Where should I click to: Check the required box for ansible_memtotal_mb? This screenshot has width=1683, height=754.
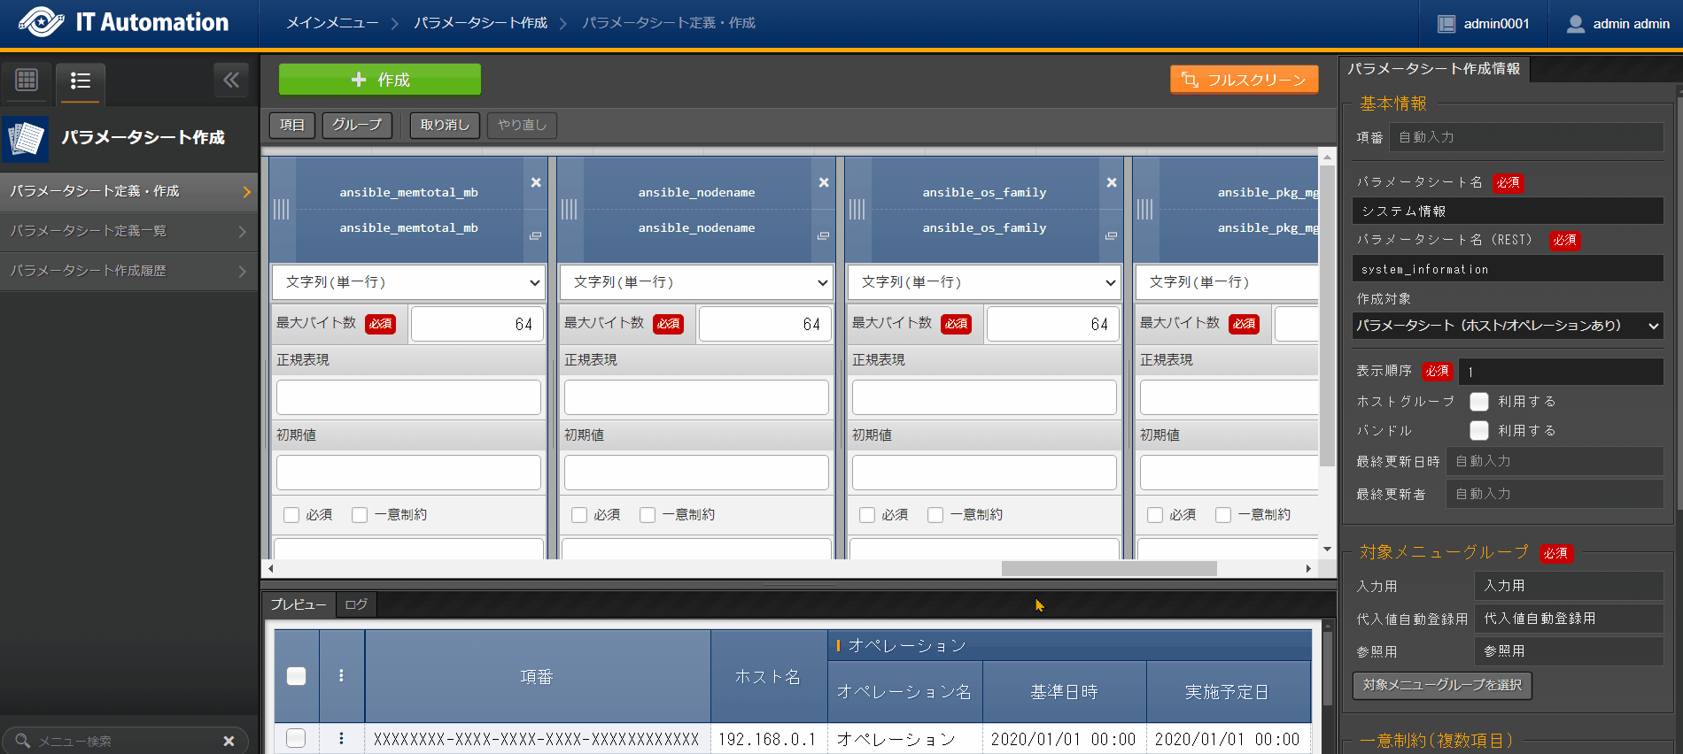pyautogui.click(x=291, y=515)
